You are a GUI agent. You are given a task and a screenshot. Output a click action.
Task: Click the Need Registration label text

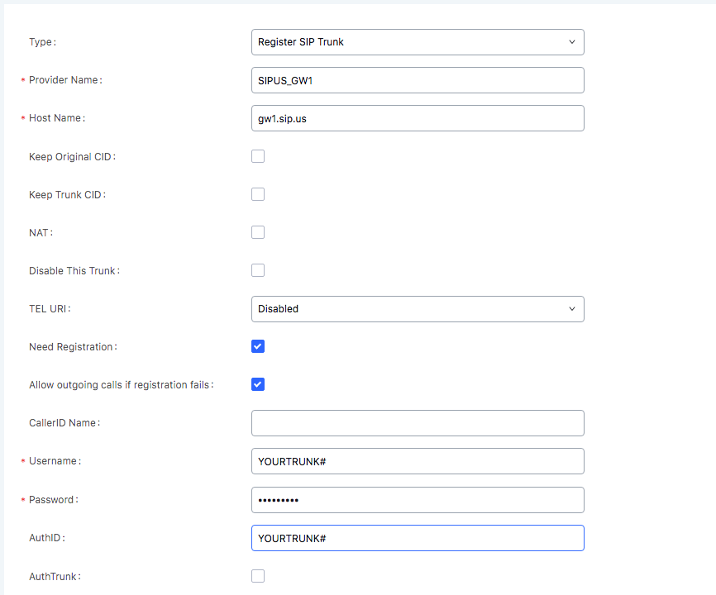(73, 347)
